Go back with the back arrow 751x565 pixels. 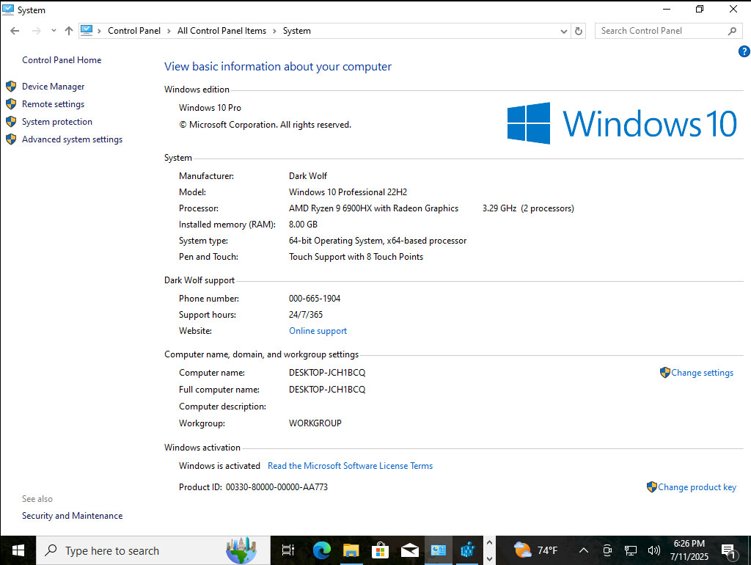click(x=15, y=31)
